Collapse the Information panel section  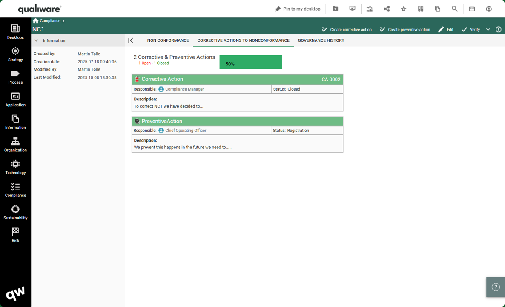[37, 41]
